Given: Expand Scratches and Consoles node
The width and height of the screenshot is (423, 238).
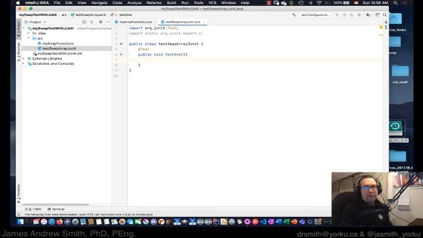Looking at the screenshot, I should [24, 63].
